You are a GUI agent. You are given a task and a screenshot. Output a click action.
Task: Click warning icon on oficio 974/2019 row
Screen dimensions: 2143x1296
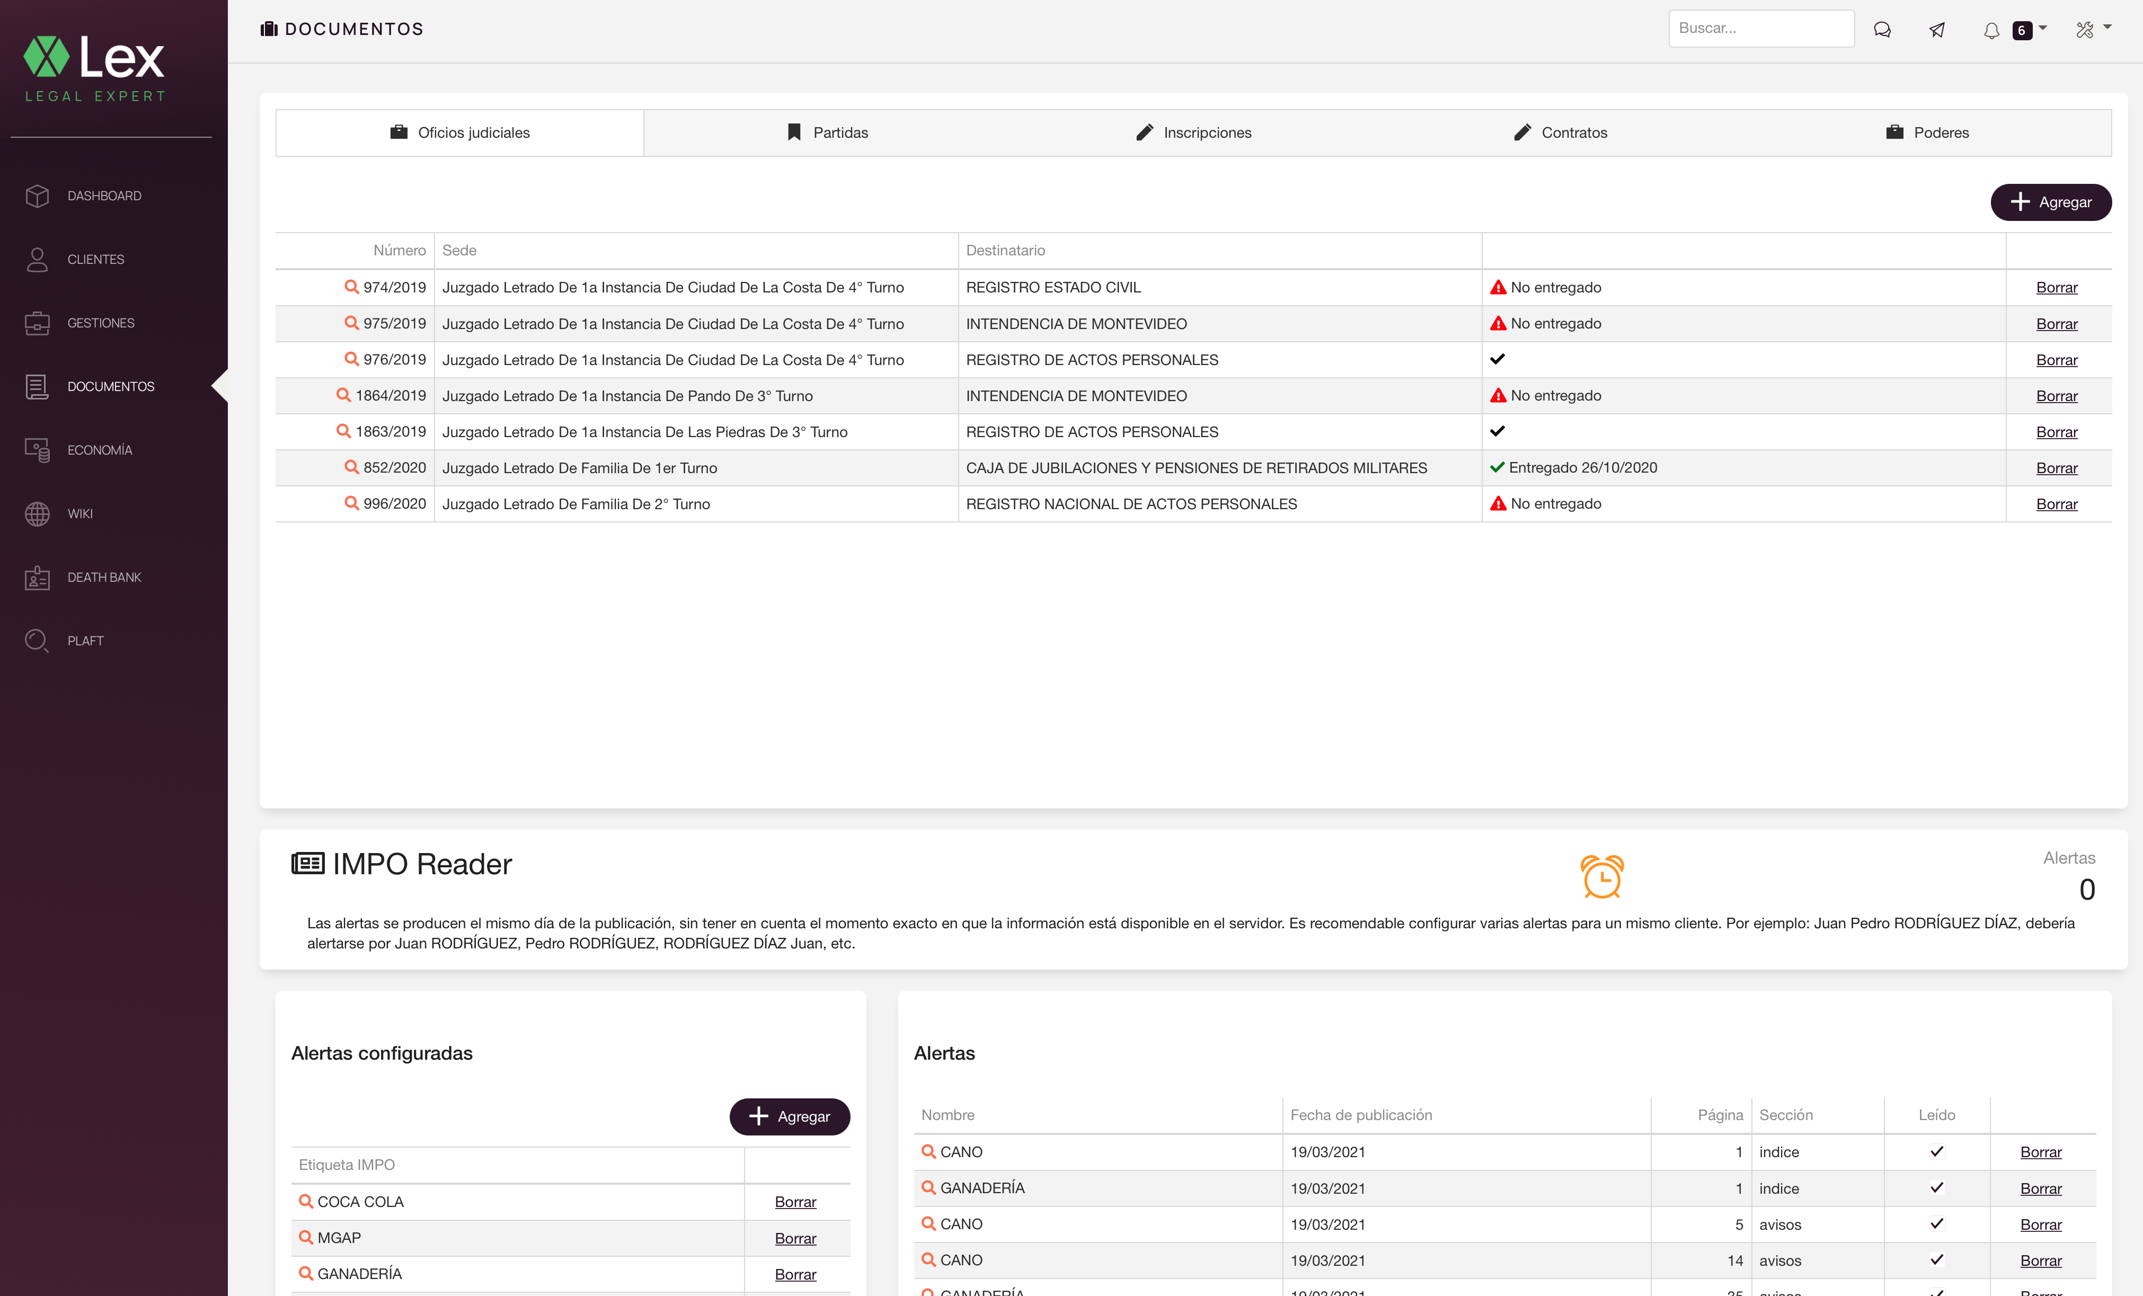[1498, 287]
